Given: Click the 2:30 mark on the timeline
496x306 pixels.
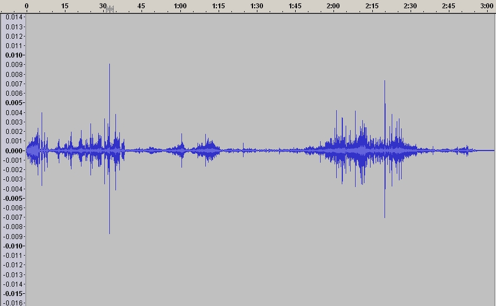Looking at the screenshot, I should pos(410,6).
